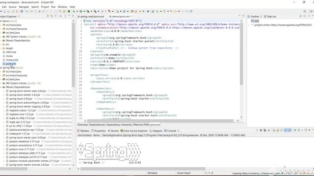Toggle Link with Editor in Project Explorer
The height and width of the screenshot is (176, 314).
coord(52,16)
